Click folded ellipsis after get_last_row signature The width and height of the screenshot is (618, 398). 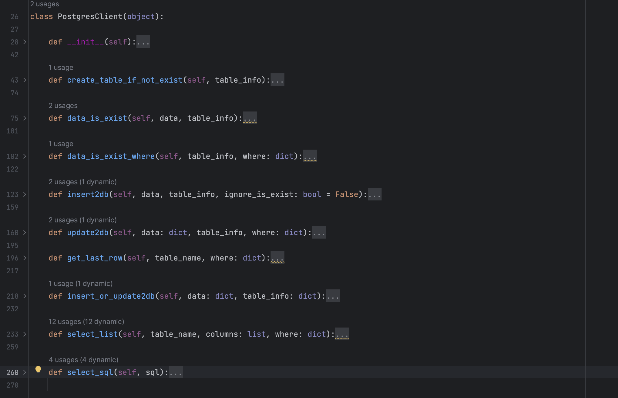[x=277, y=258]
